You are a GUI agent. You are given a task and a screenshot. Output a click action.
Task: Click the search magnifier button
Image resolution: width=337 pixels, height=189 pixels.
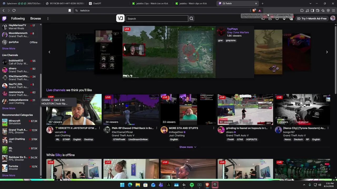coord(191,19)
